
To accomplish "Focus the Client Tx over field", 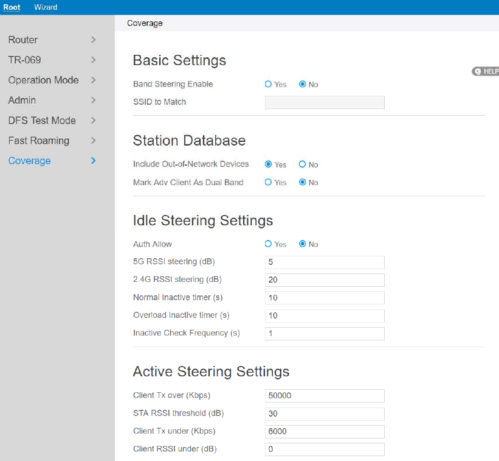I will click(x=325, y=396).
